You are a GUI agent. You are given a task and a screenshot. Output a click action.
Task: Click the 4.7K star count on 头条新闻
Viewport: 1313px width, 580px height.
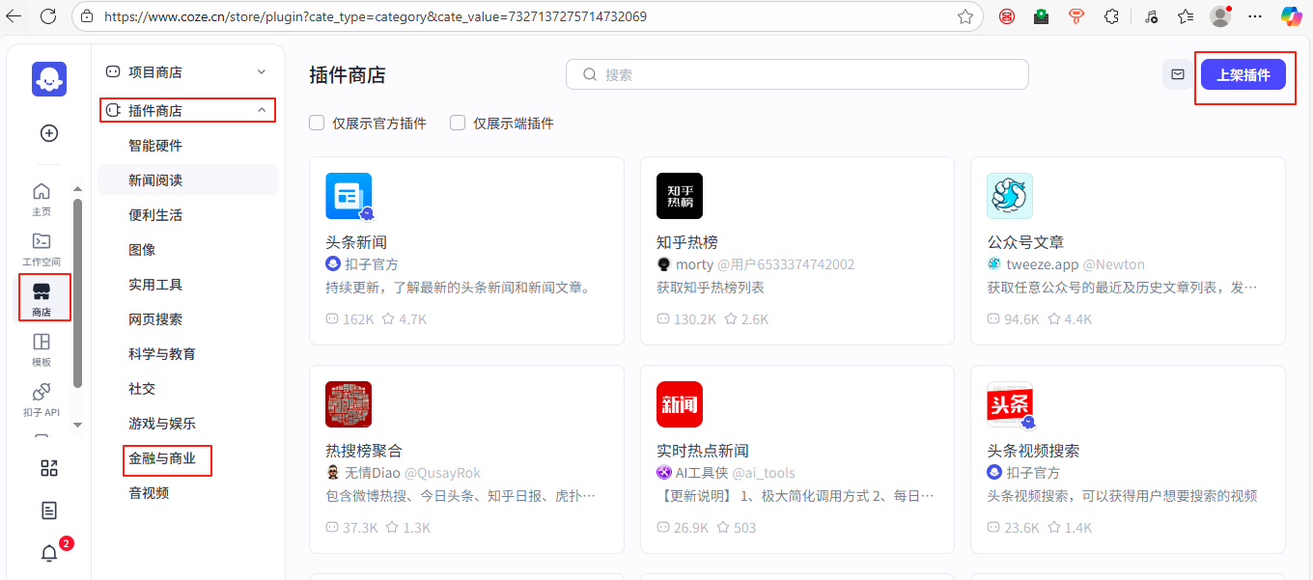(412, 319)
